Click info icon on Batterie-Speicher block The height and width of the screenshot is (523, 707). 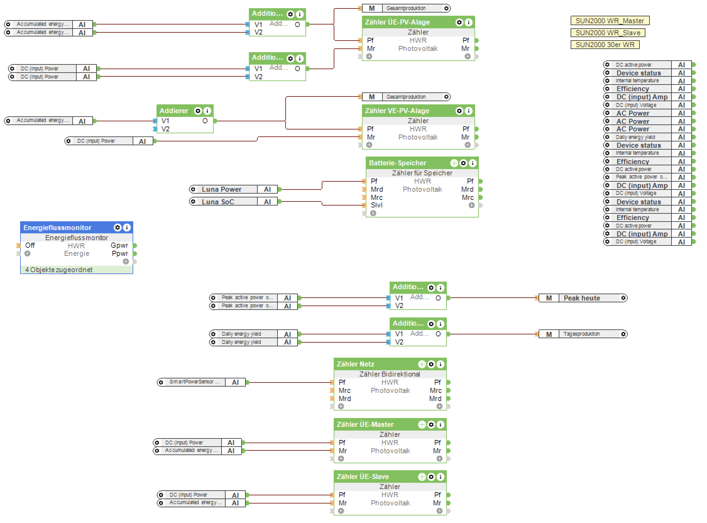tap(472, 163)
